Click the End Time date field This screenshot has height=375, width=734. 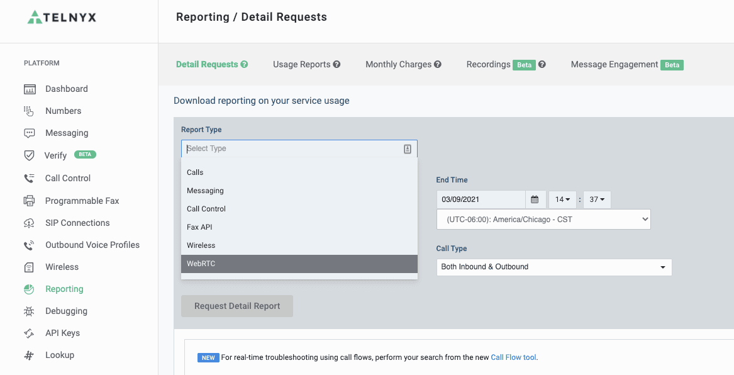[x=481, y=199]
